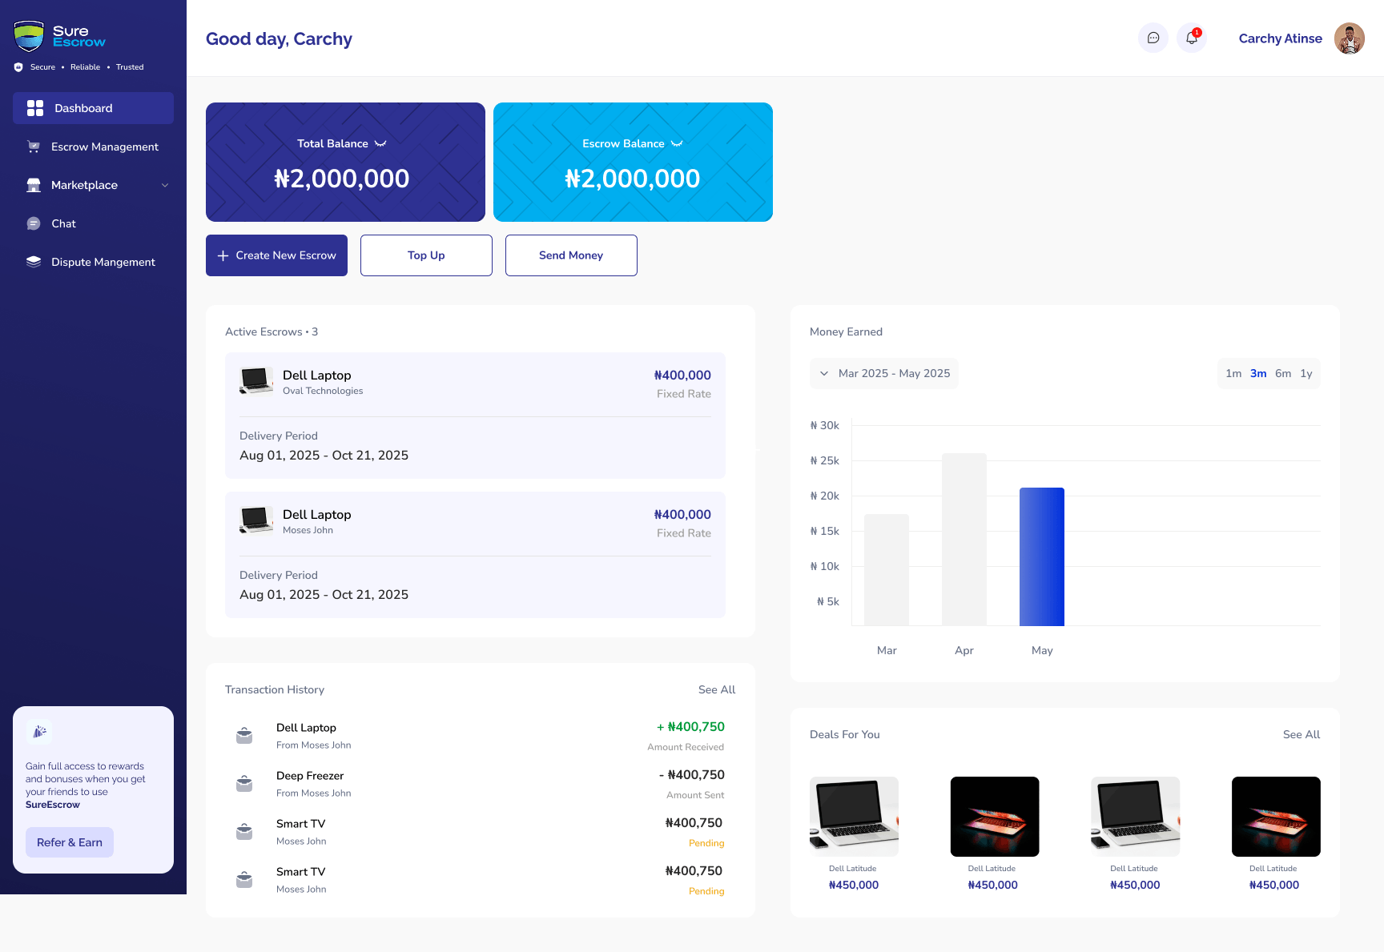Open the Mar 2025 - May 2025 date dropdown
The image size is (1384, 952).
[884, 373]
